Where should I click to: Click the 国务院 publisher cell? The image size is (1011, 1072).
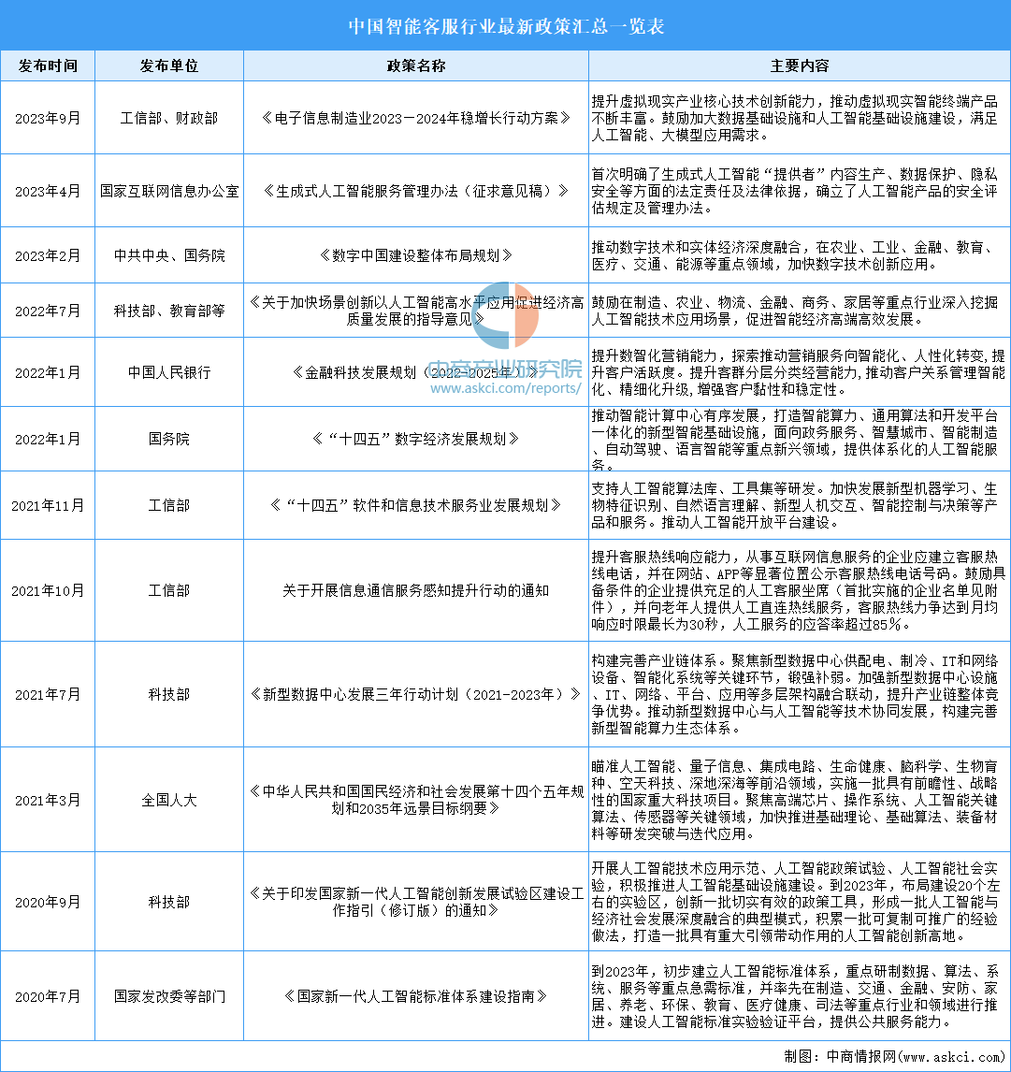click(169, 439)
